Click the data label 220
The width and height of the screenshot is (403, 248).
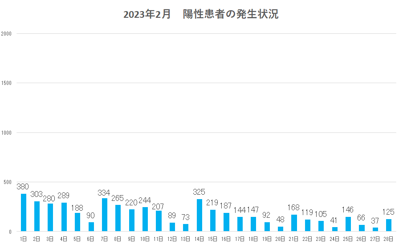tap(131, 203)
